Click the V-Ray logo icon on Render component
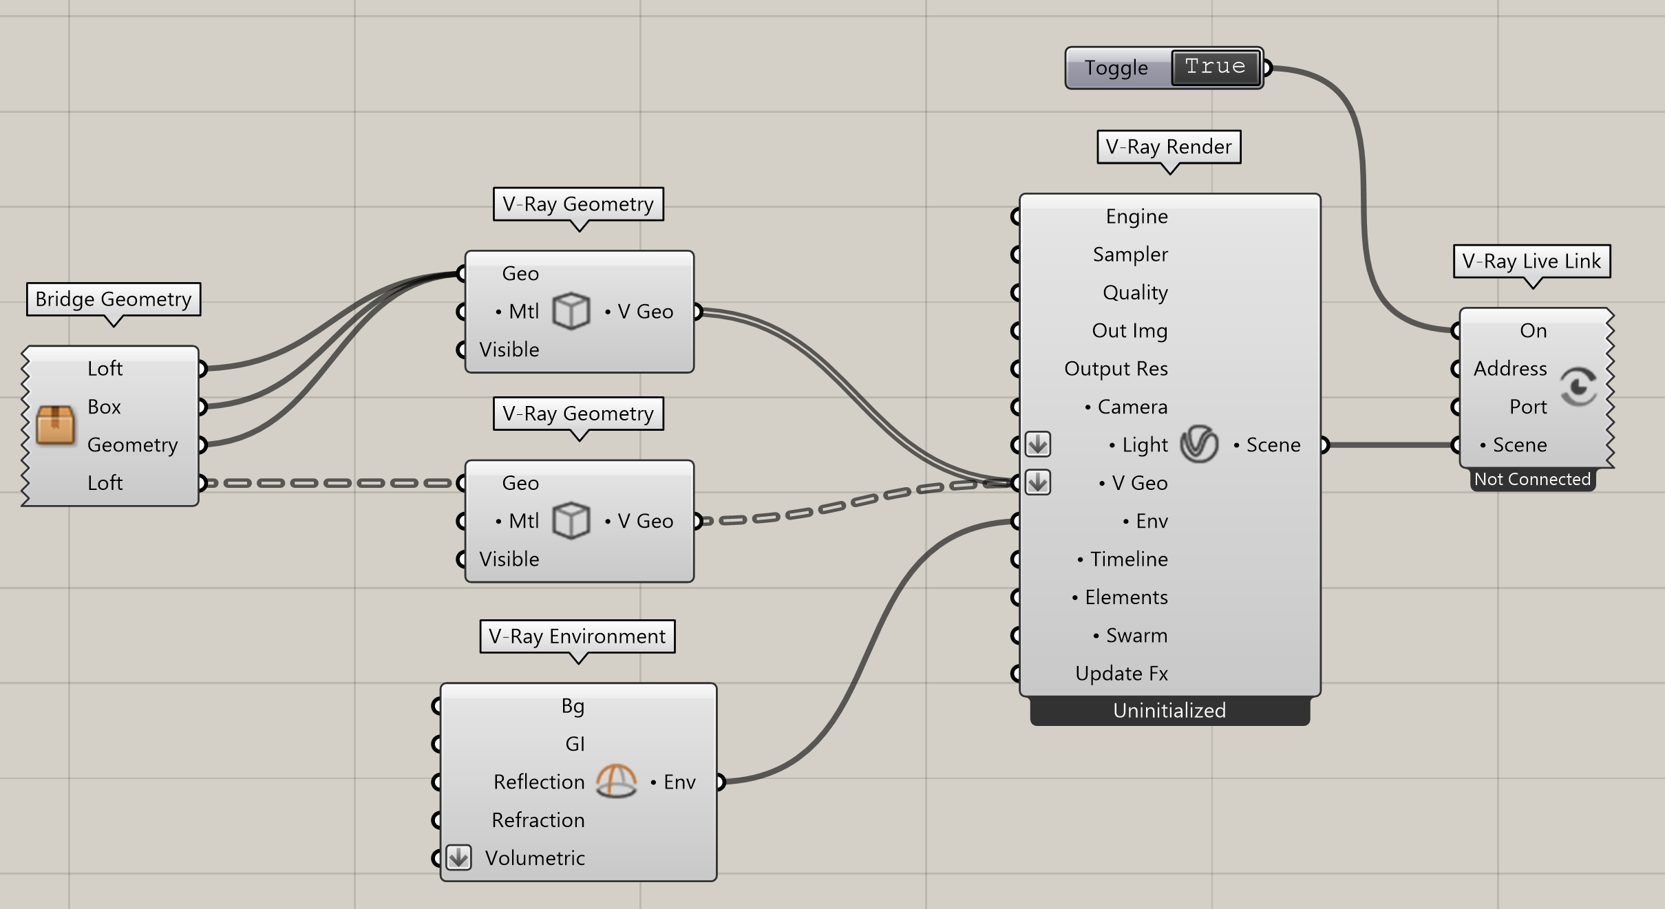This screenshot has width=1665, height=909. (x=1199, y=445)
